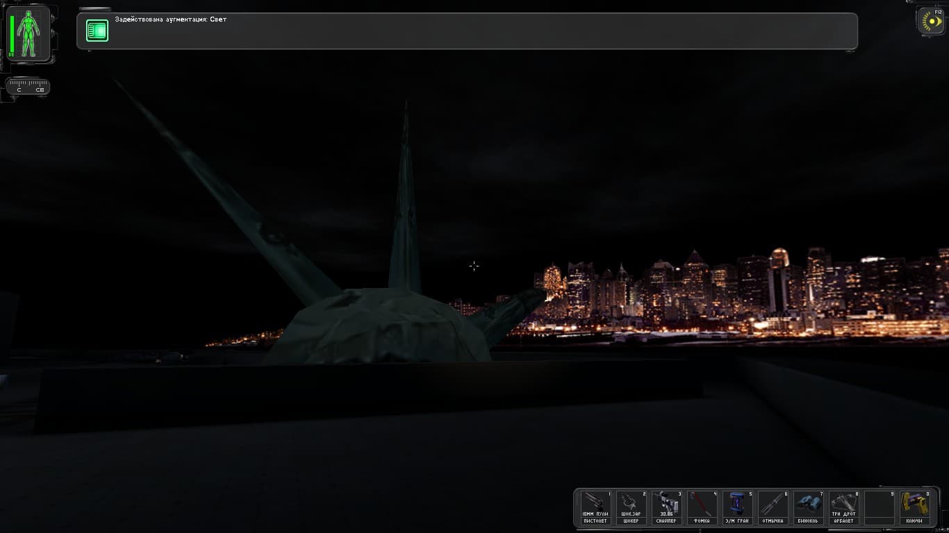The width and height of the screenshot is (949, 533).
Task: Select the Арбалет crossbow in slot 8
Action: [843, 508]
